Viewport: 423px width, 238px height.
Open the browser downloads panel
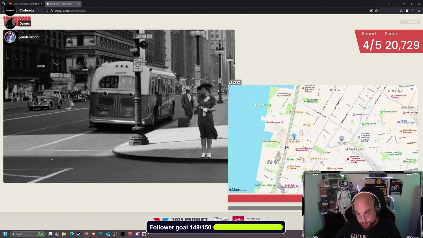[401, 11]
